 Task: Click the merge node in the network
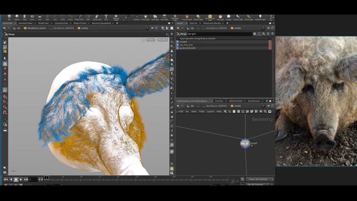[x=245, y=143]
